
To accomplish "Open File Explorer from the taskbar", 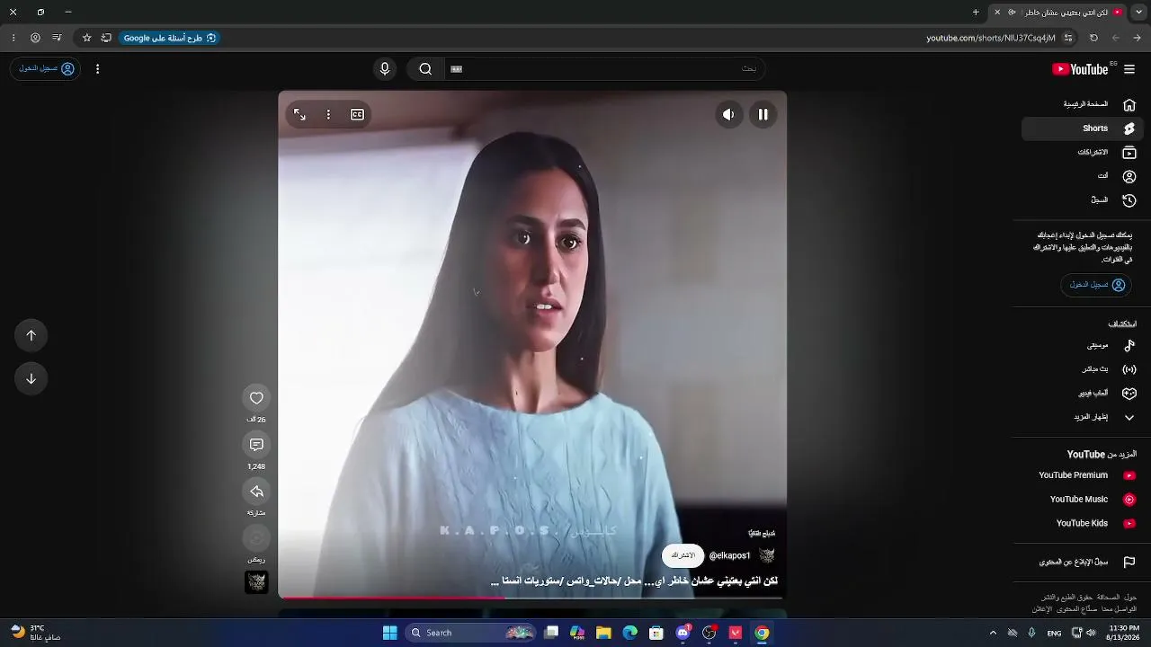I will coord(603,633).
